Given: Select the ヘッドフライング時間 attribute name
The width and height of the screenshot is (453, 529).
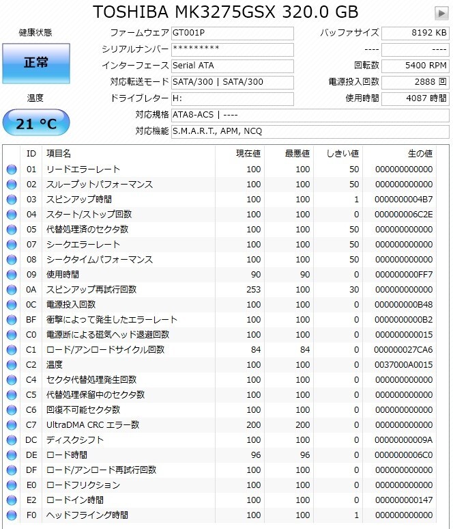Looking at the screenshot, I should 87,515.
